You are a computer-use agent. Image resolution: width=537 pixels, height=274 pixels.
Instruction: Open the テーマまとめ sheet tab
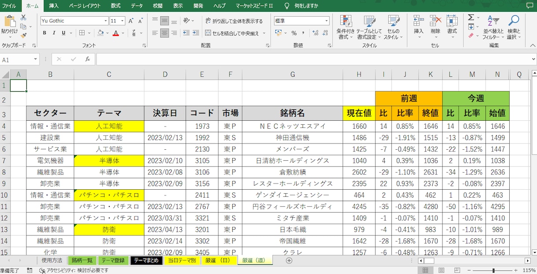pyautogui.click(x=146, y=260)
